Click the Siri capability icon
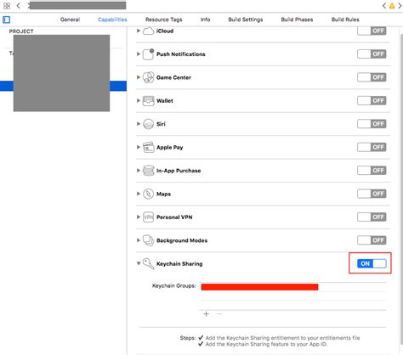The image size is (403, 355). coord(148,124)
